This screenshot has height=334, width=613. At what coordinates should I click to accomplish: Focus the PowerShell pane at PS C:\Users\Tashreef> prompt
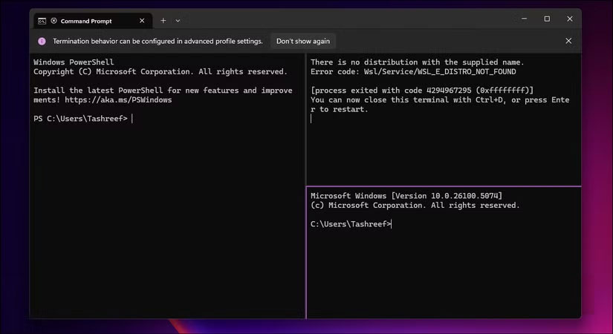click(x=80, y=118)
